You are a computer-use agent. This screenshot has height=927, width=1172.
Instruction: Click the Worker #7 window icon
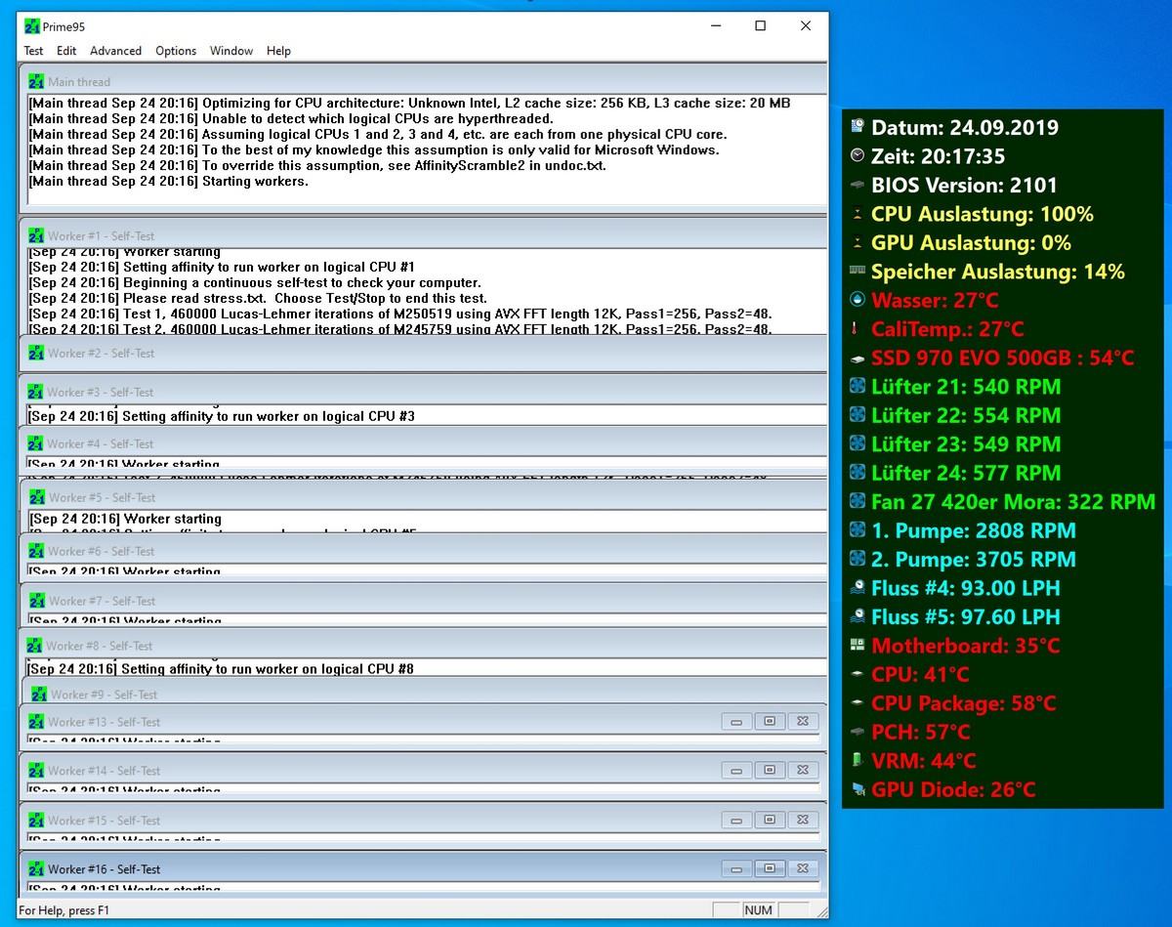pos(36,601)
